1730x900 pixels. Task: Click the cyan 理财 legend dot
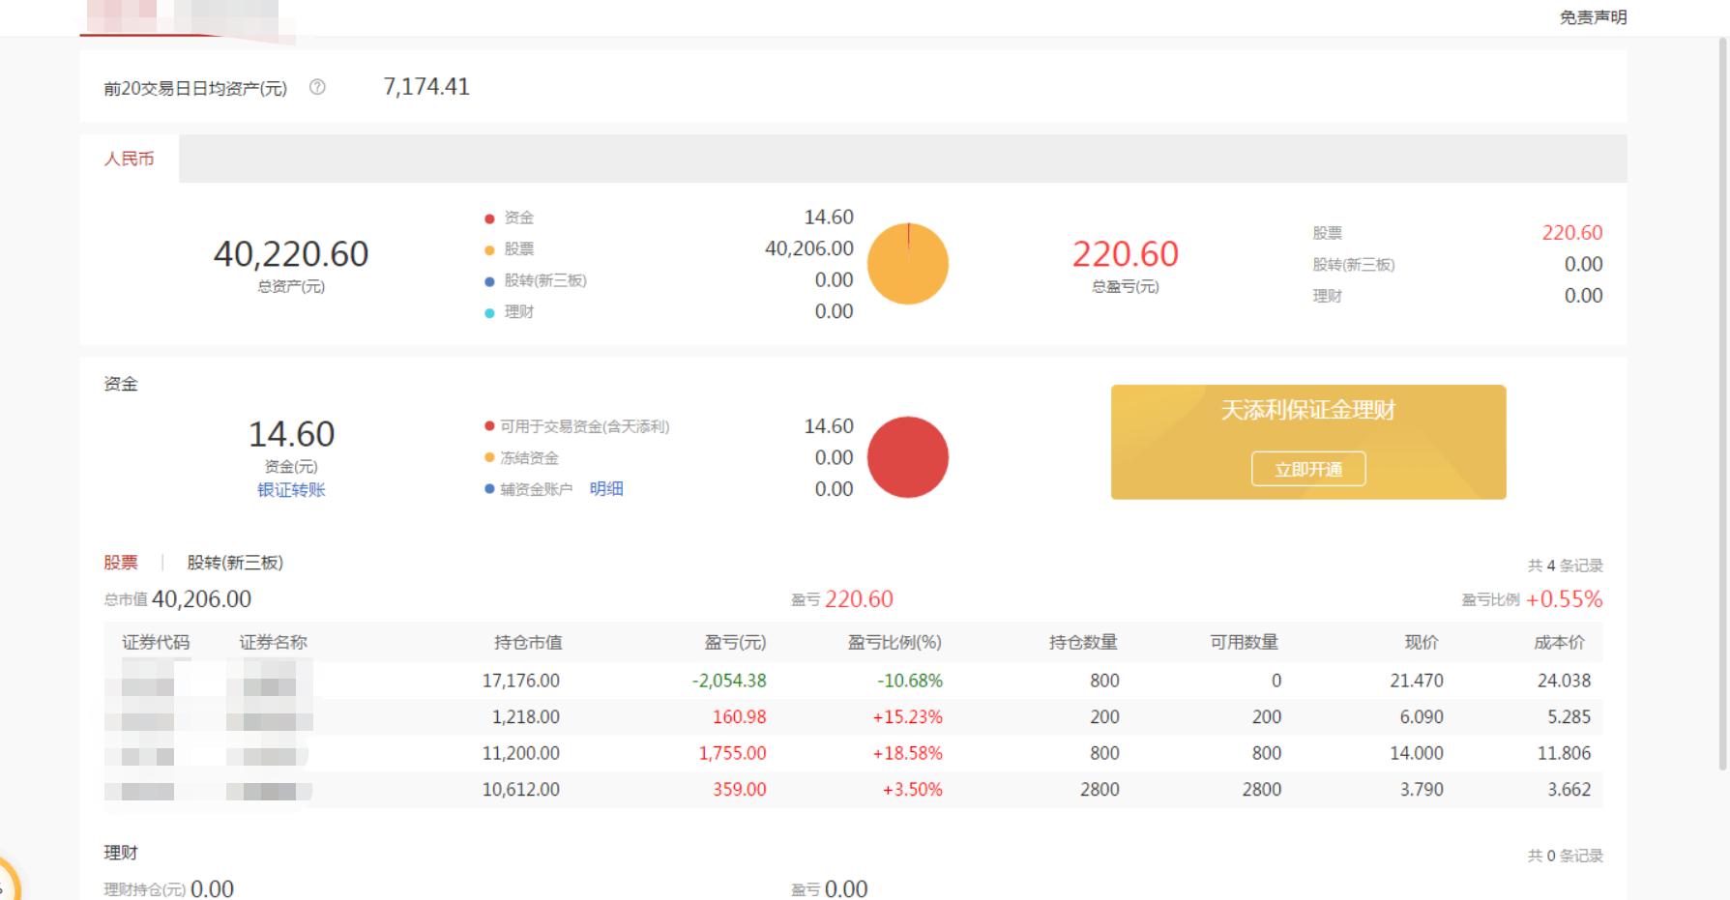pos(489,312)
